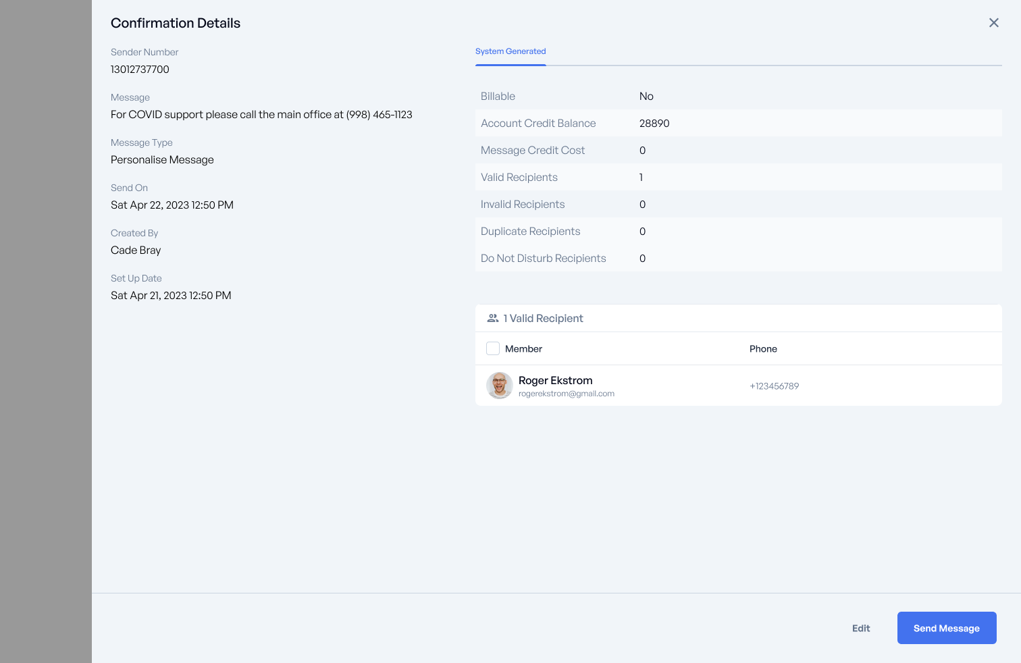Click the Billable row value No

coord(646,96)
